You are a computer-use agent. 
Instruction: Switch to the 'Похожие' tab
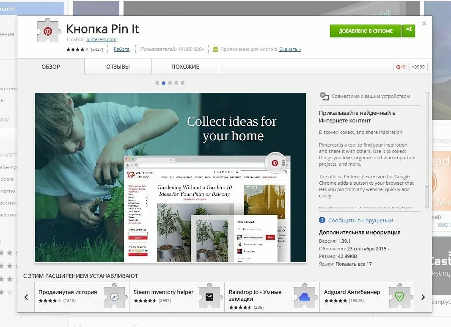click(x=185, y=67)
